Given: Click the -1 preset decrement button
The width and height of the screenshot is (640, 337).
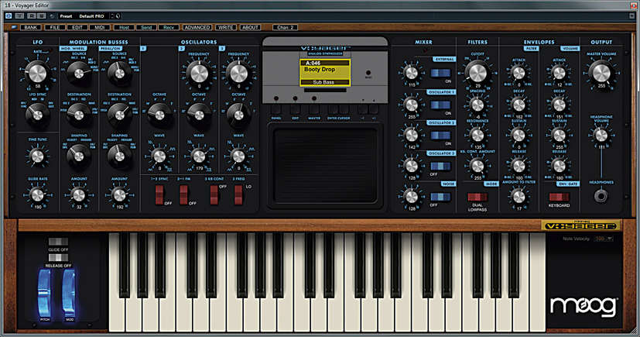Looking at the screenshot, I should (362, 109).
